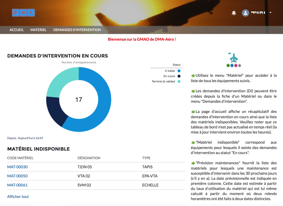283x206 pixels.
Task: Go to the ACCUEIL tab
Action: pos(17,30)
